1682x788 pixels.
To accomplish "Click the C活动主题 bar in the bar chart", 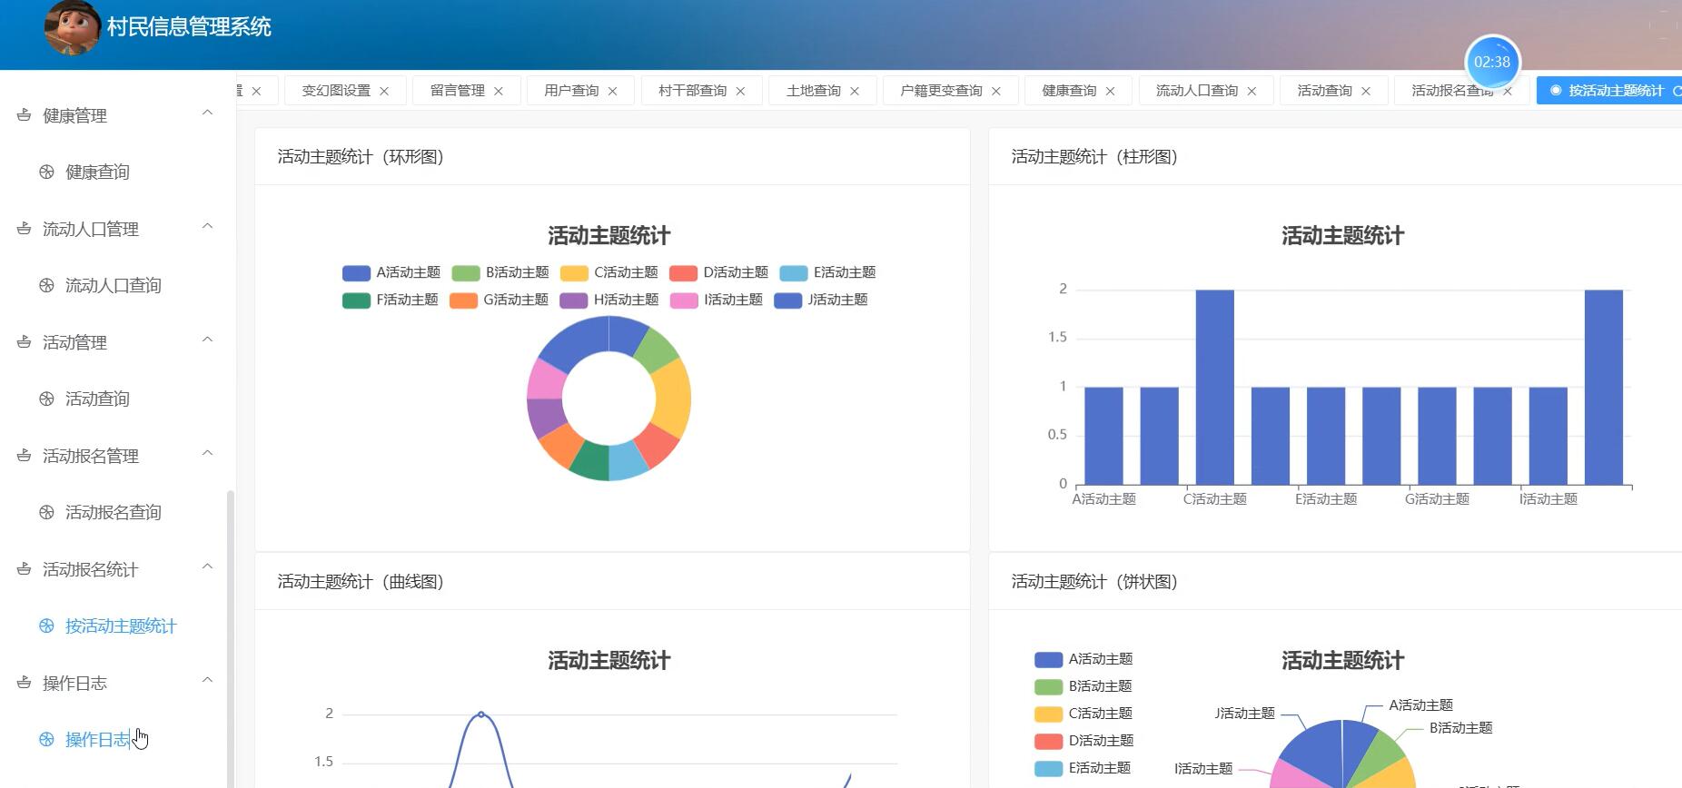I will (x=1214, y=388).
